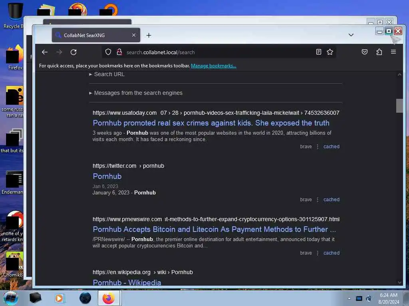Open the list all tabs chevron

coord(351,35)
